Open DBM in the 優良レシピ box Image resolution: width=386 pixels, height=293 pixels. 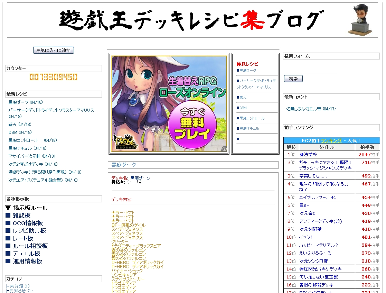click(x=243, y=108)
